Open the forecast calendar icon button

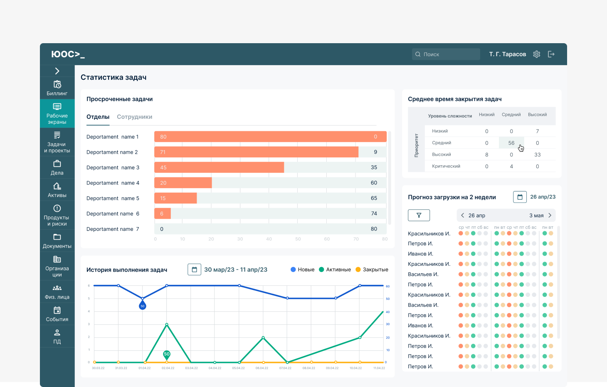(x=520, y=197)
